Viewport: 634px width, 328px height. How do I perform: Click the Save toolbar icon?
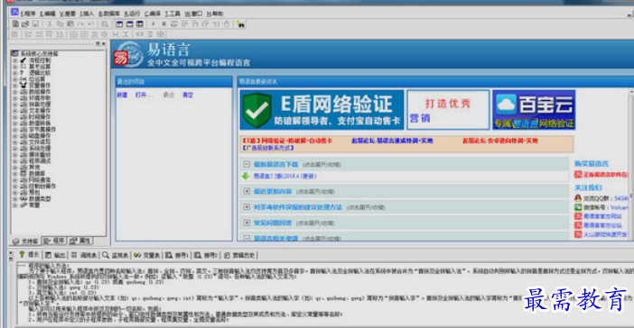pos(35,24)
